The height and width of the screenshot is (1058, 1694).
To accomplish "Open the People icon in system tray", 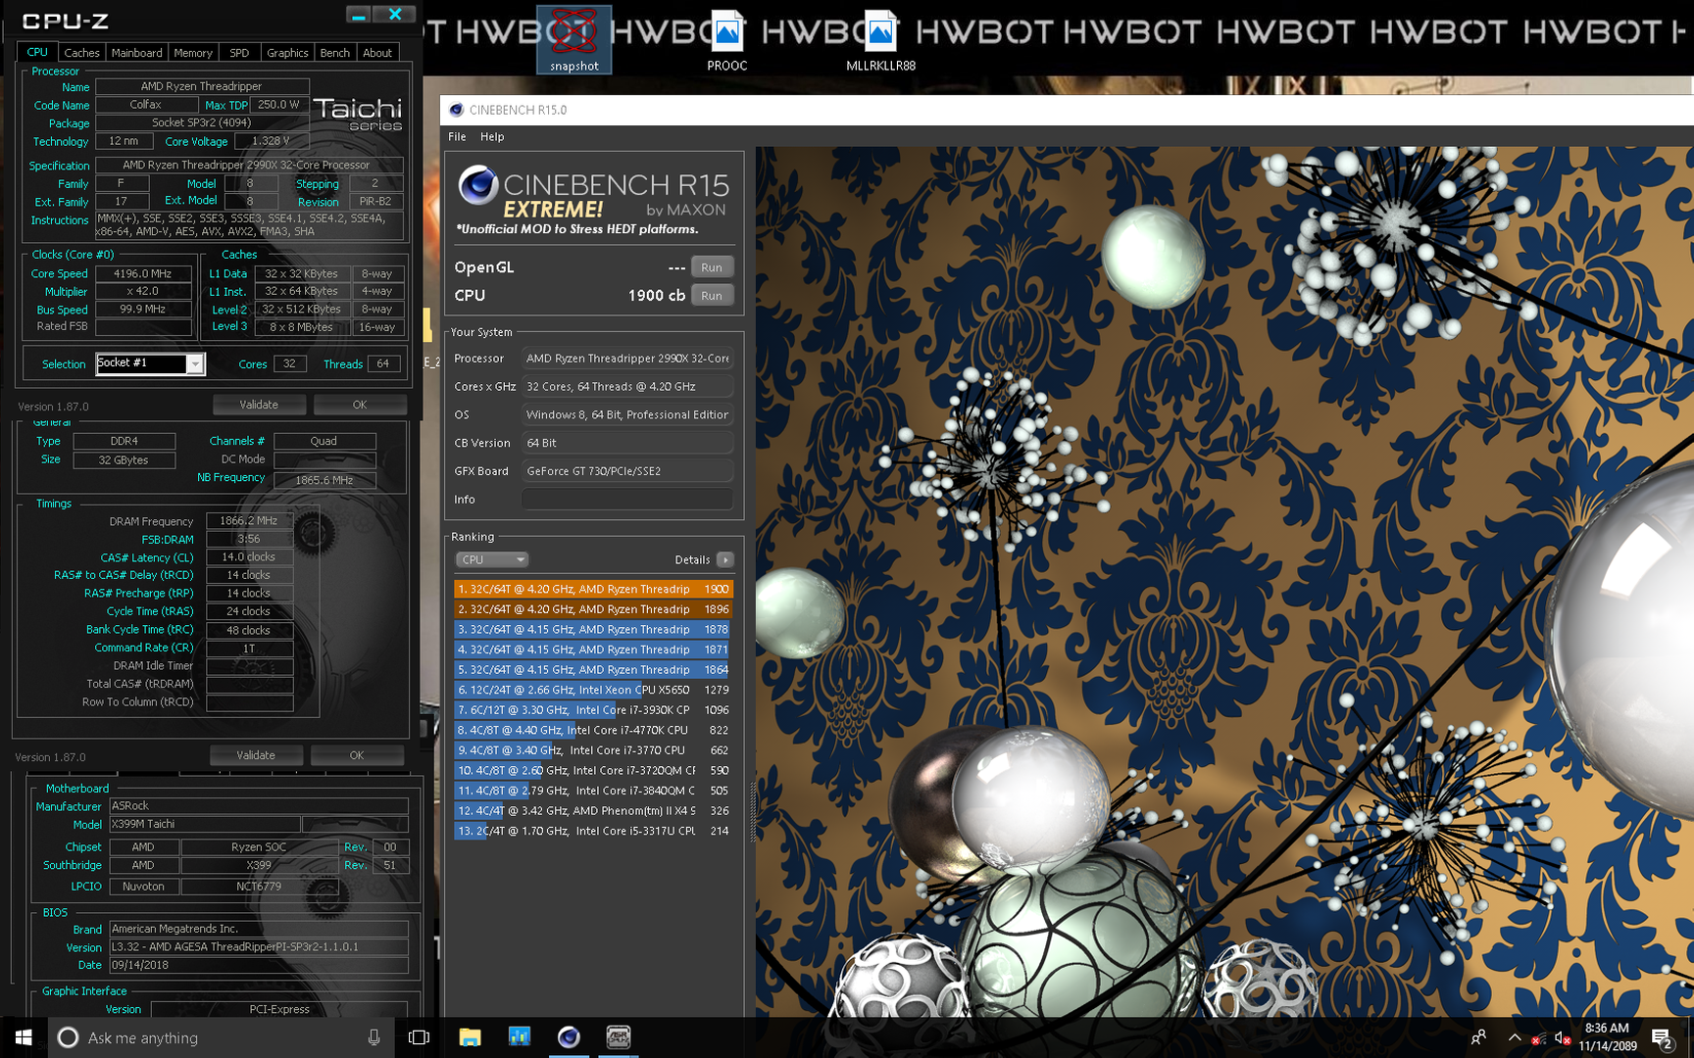I will click(1478, 1037).
